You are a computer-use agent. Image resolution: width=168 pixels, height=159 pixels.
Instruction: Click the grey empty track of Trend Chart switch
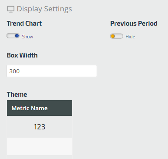tap(11, 36)
